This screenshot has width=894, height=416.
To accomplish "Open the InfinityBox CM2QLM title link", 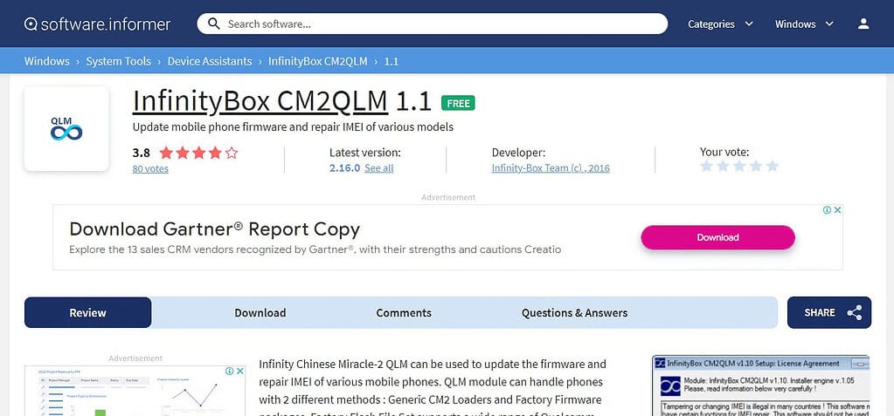I will (x=260, y=101).
